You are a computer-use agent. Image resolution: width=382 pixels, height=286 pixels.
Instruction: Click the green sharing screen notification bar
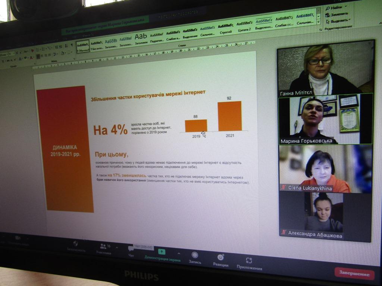(105, 26)
